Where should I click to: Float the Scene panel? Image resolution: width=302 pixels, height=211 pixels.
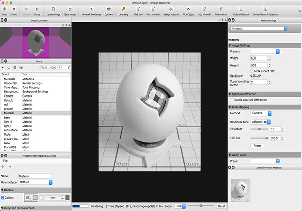[x=6, y=61]
